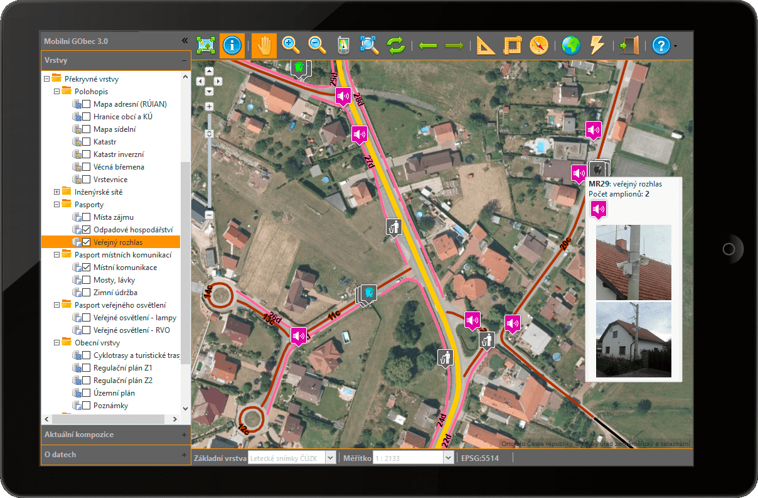This screenshot has width=758, height=498.
Task: Go back to previous map extent
Action: coord(427,45)
